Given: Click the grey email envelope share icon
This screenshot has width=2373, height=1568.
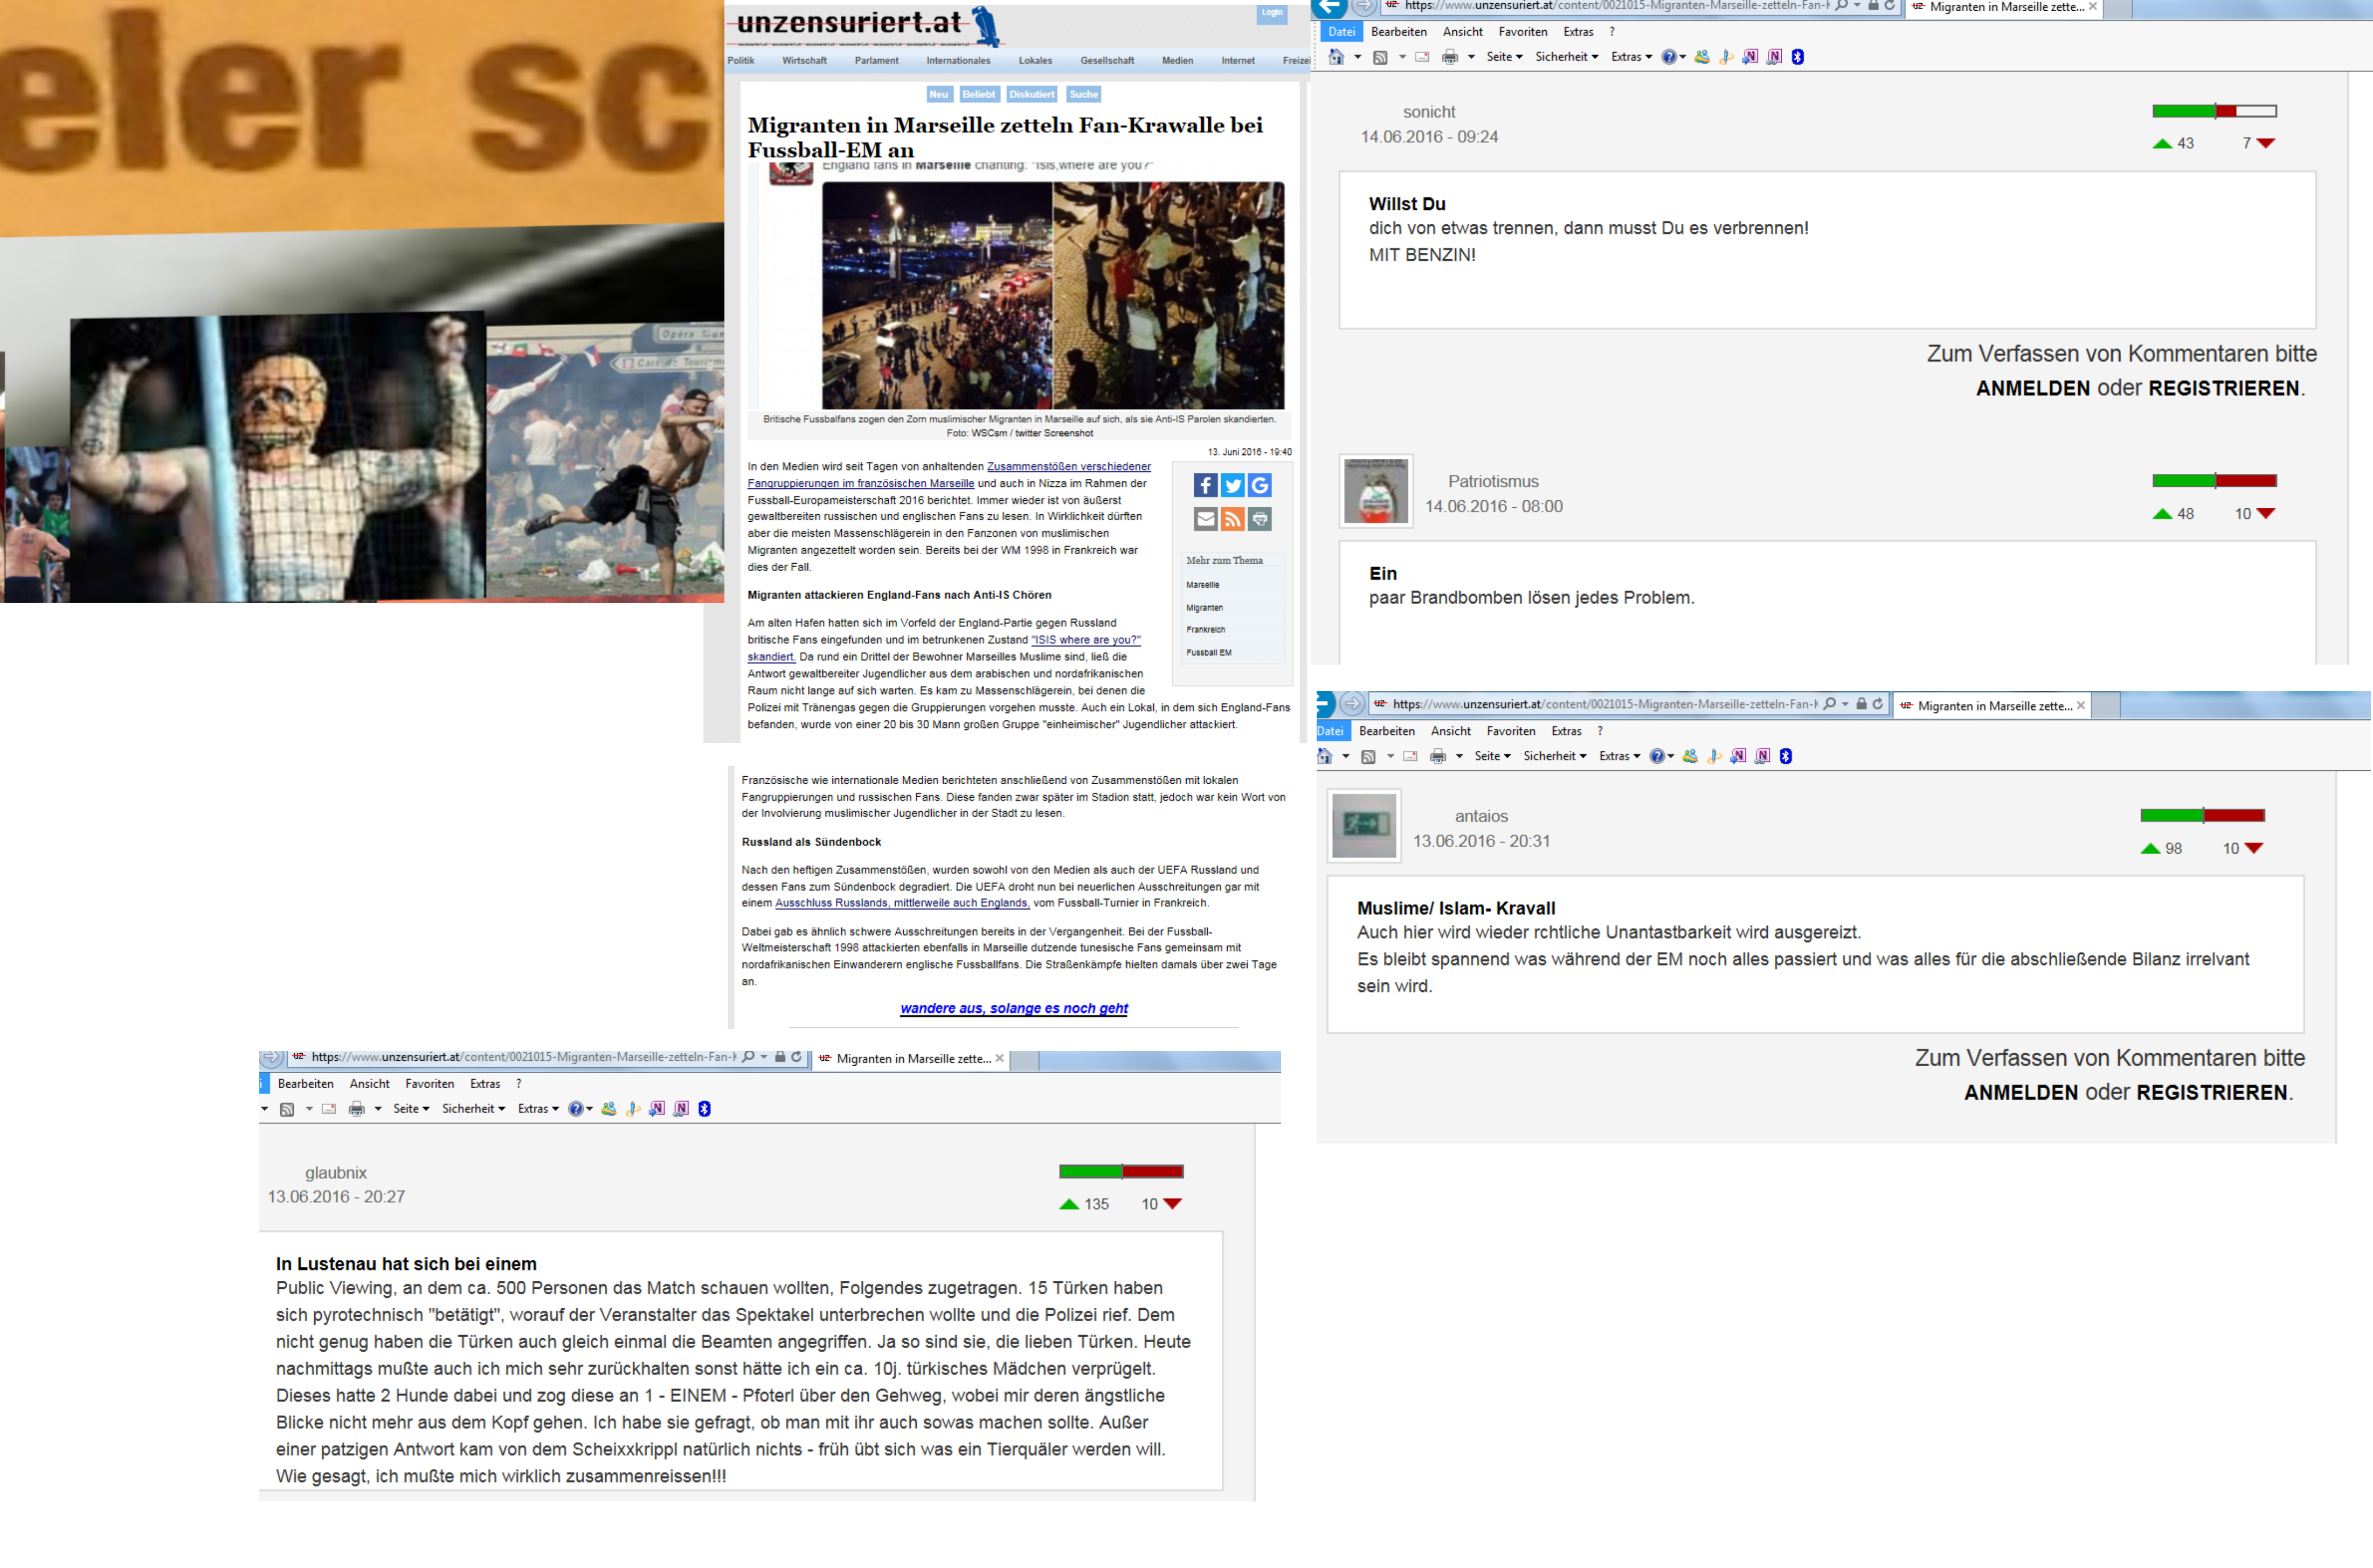Looking at the screenshot, I should [x=1205, y=519].
